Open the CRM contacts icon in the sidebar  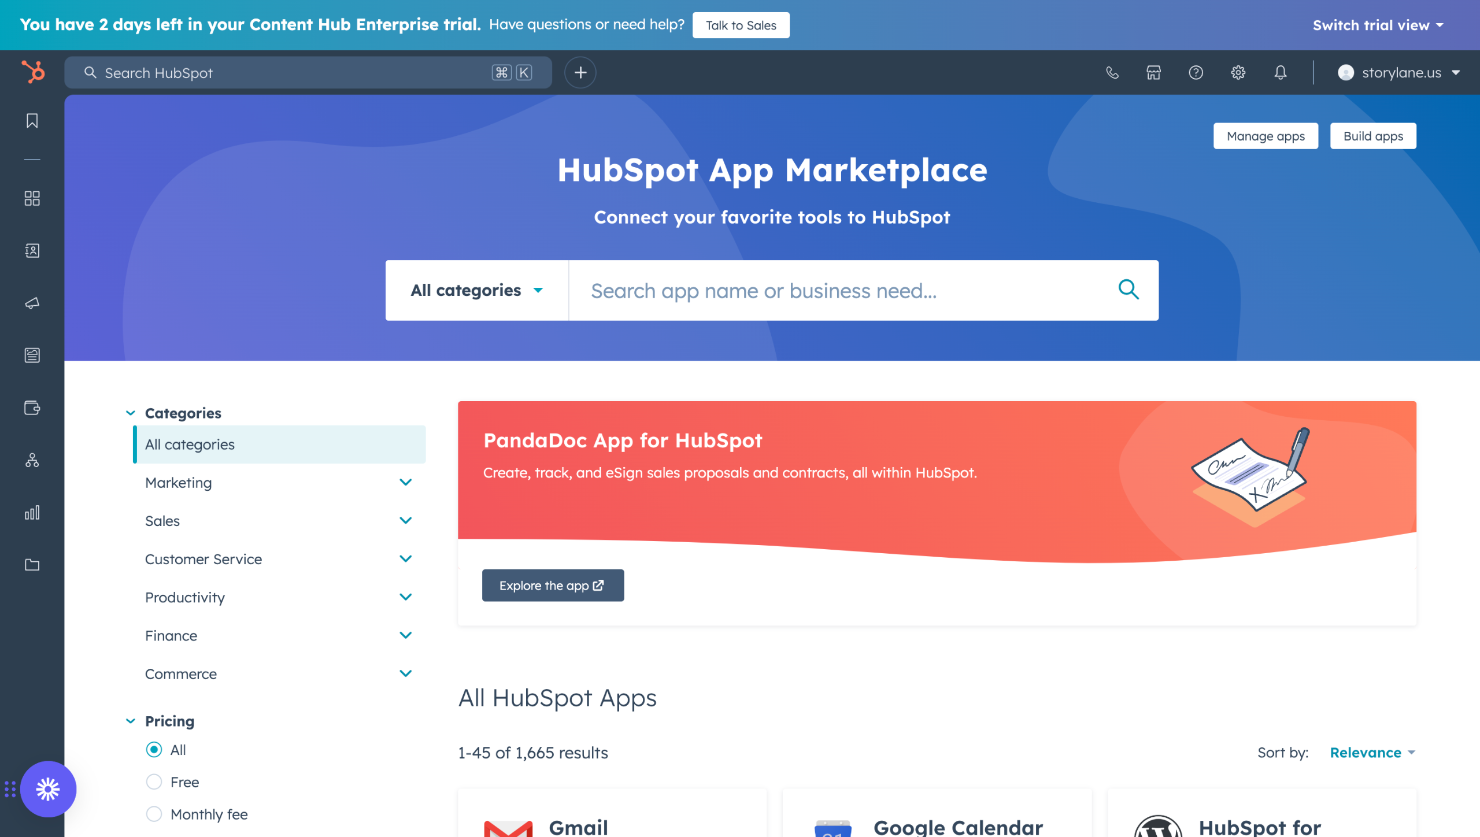click(x=32, y=250)
